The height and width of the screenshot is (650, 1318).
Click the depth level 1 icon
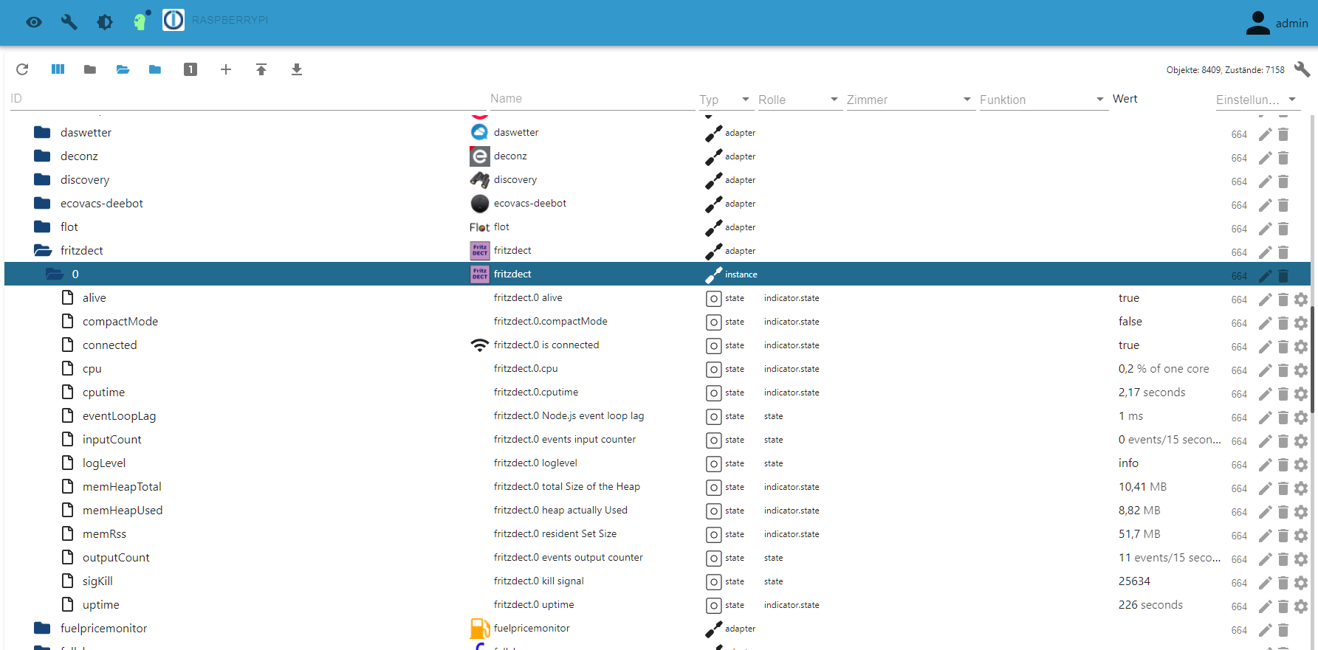[x=191, y=69]
